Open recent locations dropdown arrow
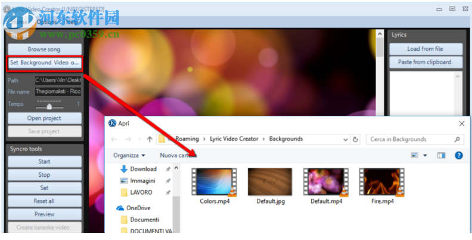472x240 pixels. coord(139,139)
